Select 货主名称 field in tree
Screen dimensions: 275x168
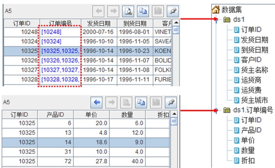[x=251, y=70]
